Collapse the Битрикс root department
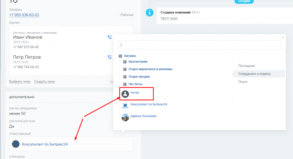293x159 pixels. point(120,56)
